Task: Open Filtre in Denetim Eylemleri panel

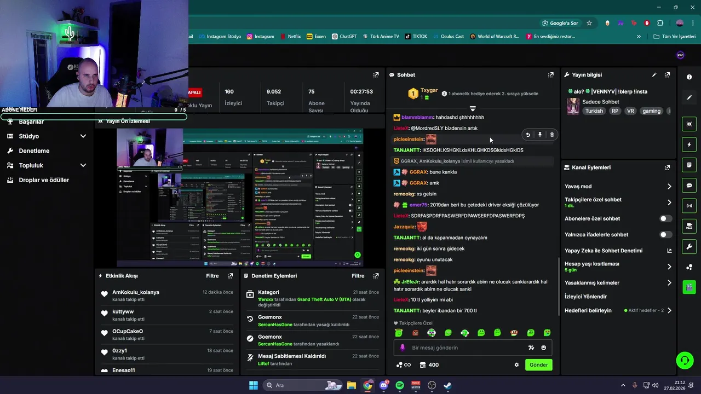Action: pos(358,276)
